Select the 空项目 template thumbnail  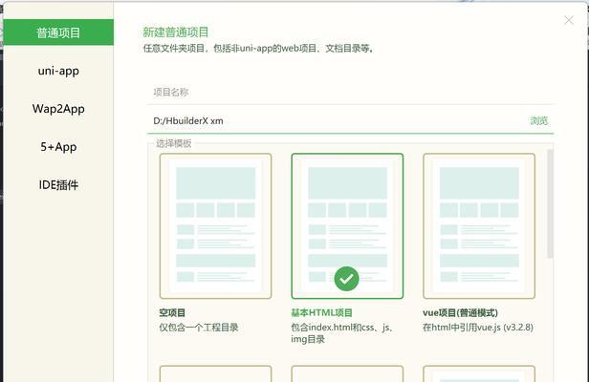point(216,226)
